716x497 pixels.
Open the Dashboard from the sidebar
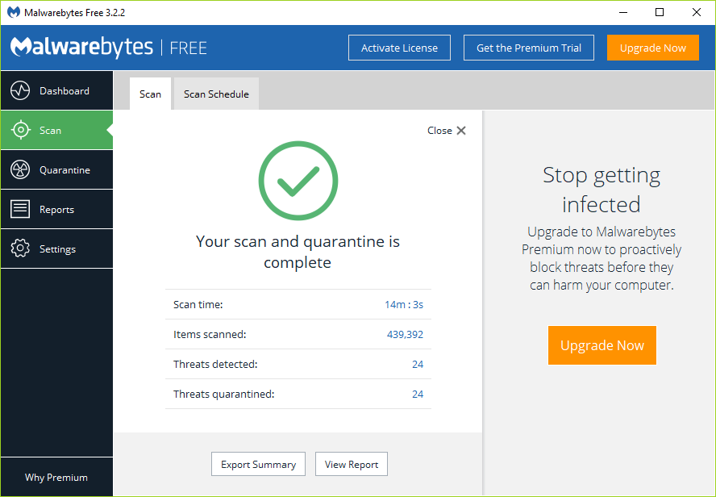tap(56, 90)
